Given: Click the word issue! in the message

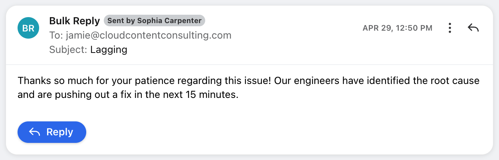Looking at the screenshot, I should point(259,81).
